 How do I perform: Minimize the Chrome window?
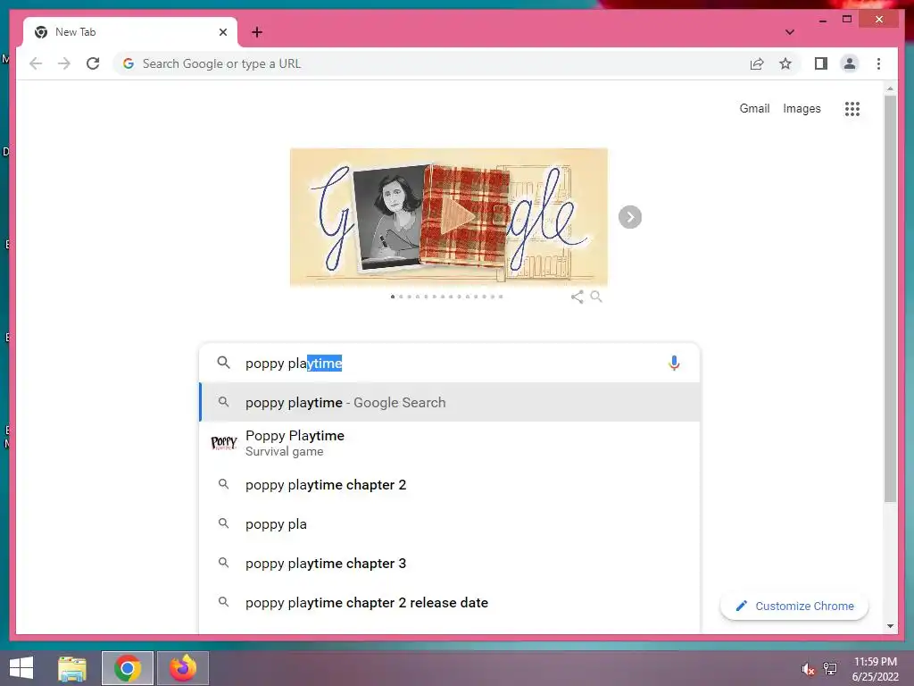click(822, 20)
